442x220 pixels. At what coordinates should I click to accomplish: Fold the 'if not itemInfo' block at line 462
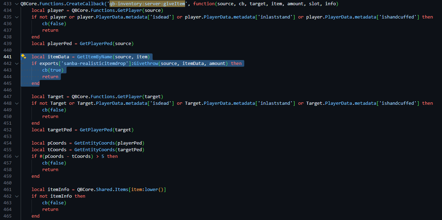(x=16, y=196)
